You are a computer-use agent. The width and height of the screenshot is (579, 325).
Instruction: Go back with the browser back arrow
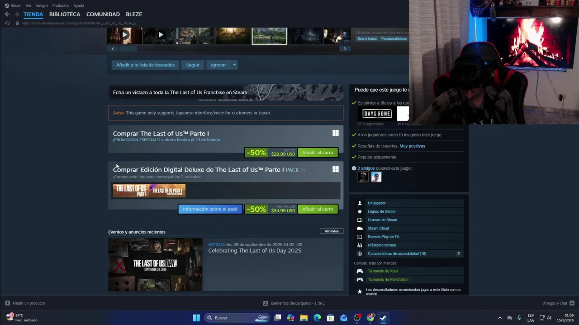tap(7, 14)
